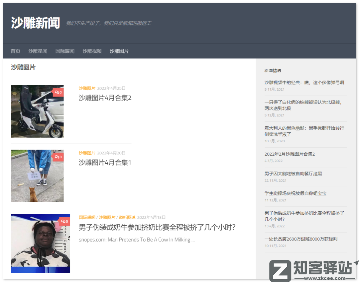Open the article 沙雕图片4月合集1
The image size is (359, 282).
coord(105,163)
